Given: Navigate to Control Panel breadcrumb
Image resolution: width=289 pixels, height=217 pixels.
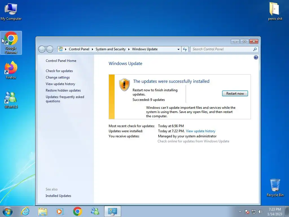Looking at the screenshot, I should point(79,49).
